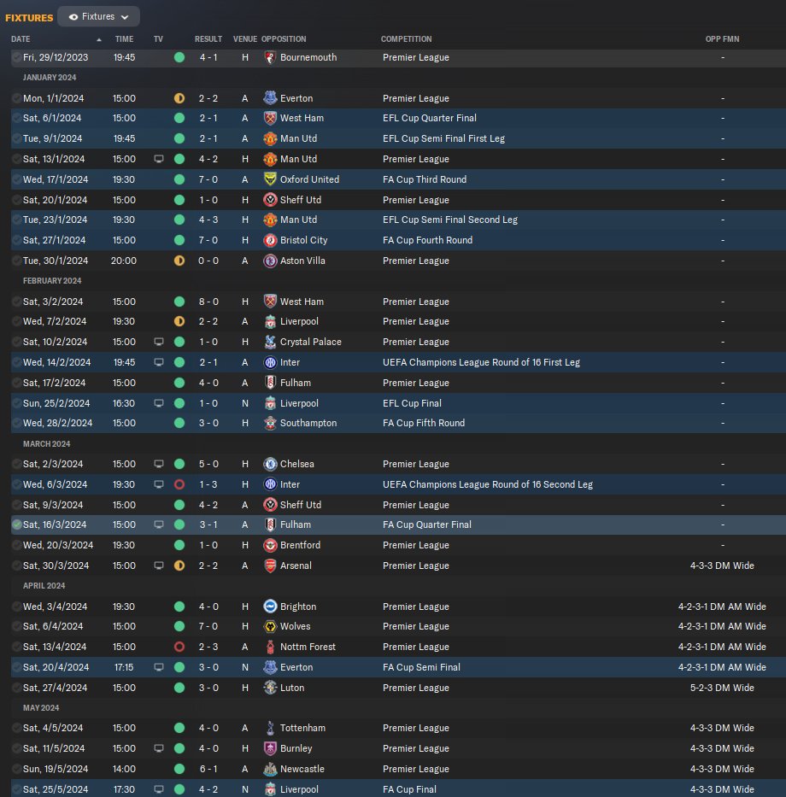Click EFL Cup Semi Final First Leg competition text
The height and width of the screenshot is (797, 786).
[444, 138]
